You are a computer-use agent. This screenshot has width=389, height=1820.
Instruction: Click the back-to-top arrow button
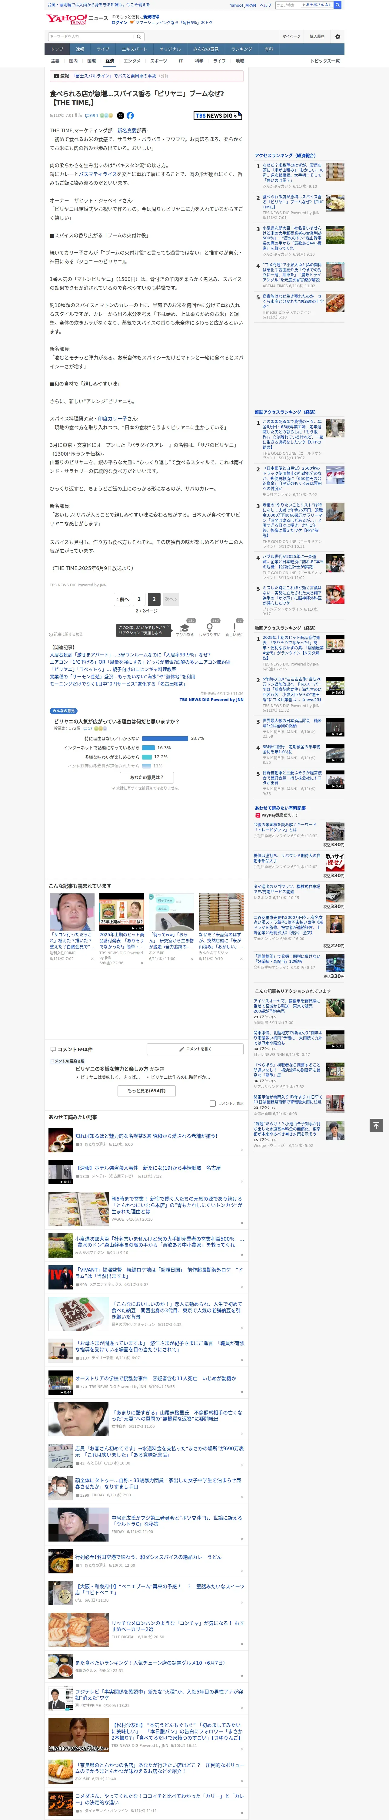[x=376, y=1125]
